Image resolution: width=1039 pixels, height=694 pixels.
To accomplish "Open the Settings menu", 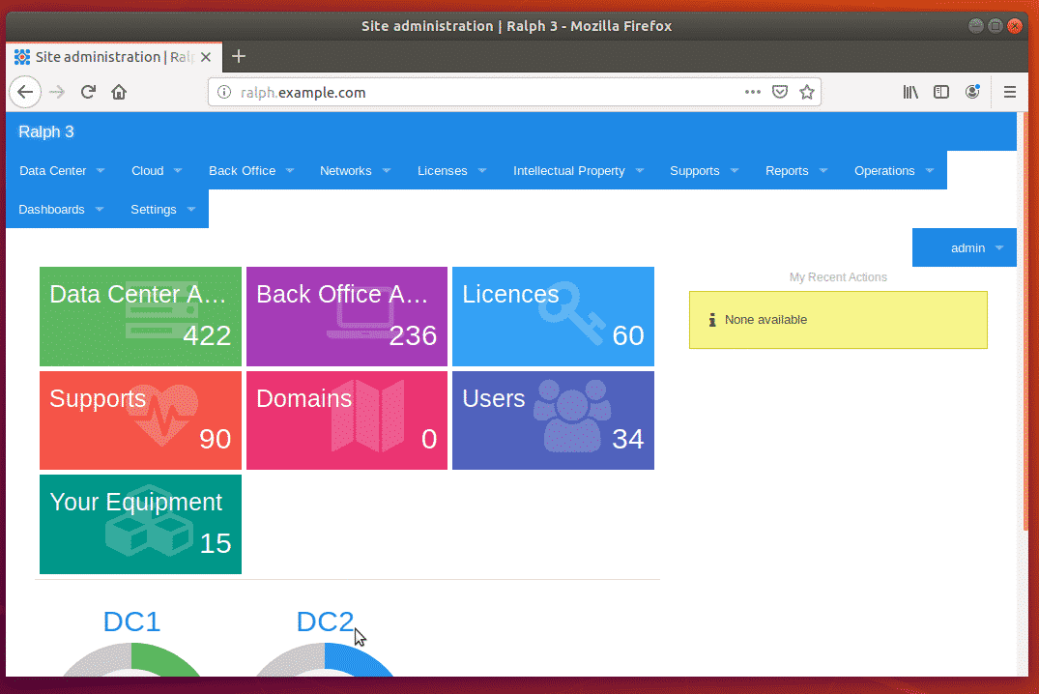I will [x=163, y=209].
